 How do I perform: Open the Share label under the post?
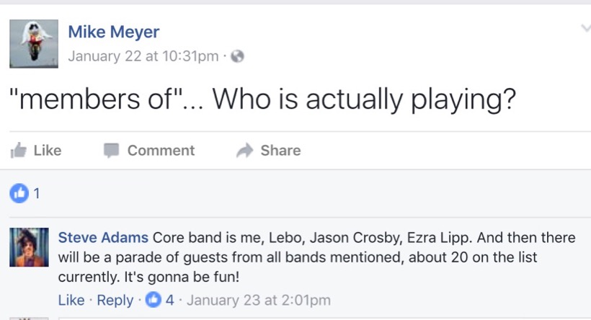tap(280, 150)
